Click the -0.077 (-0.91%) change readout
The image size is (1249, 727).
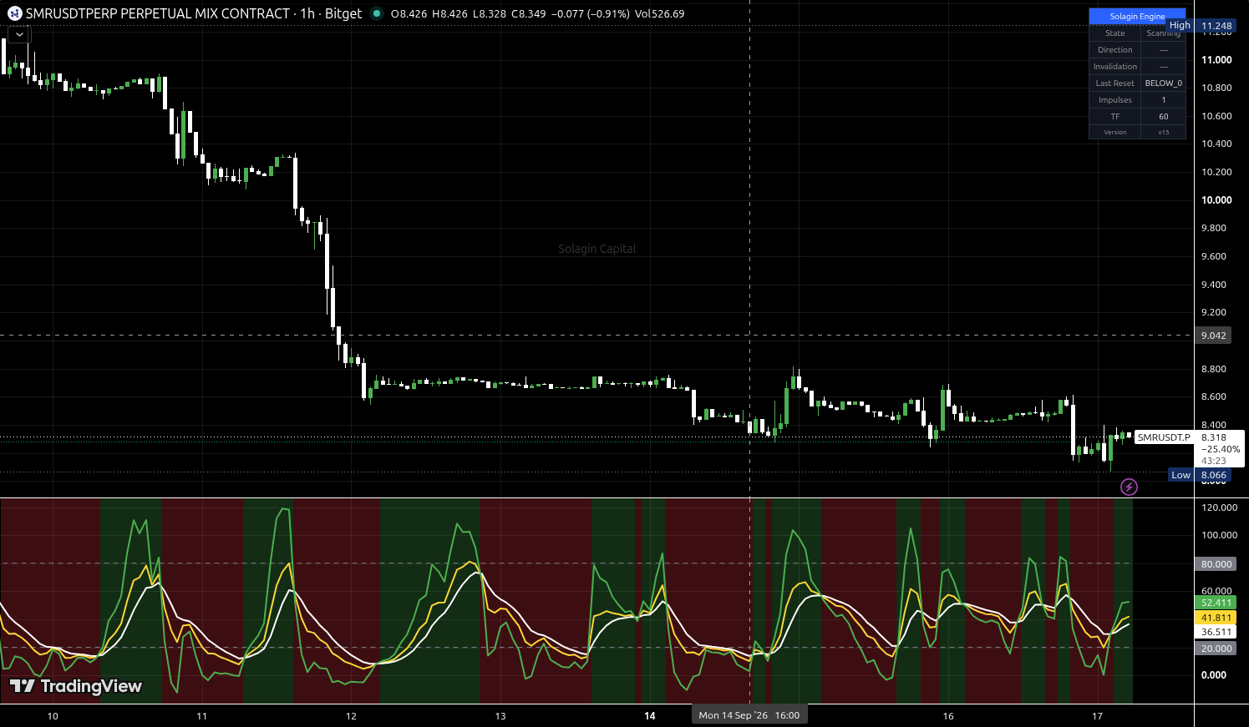click(x=591, y=14)
